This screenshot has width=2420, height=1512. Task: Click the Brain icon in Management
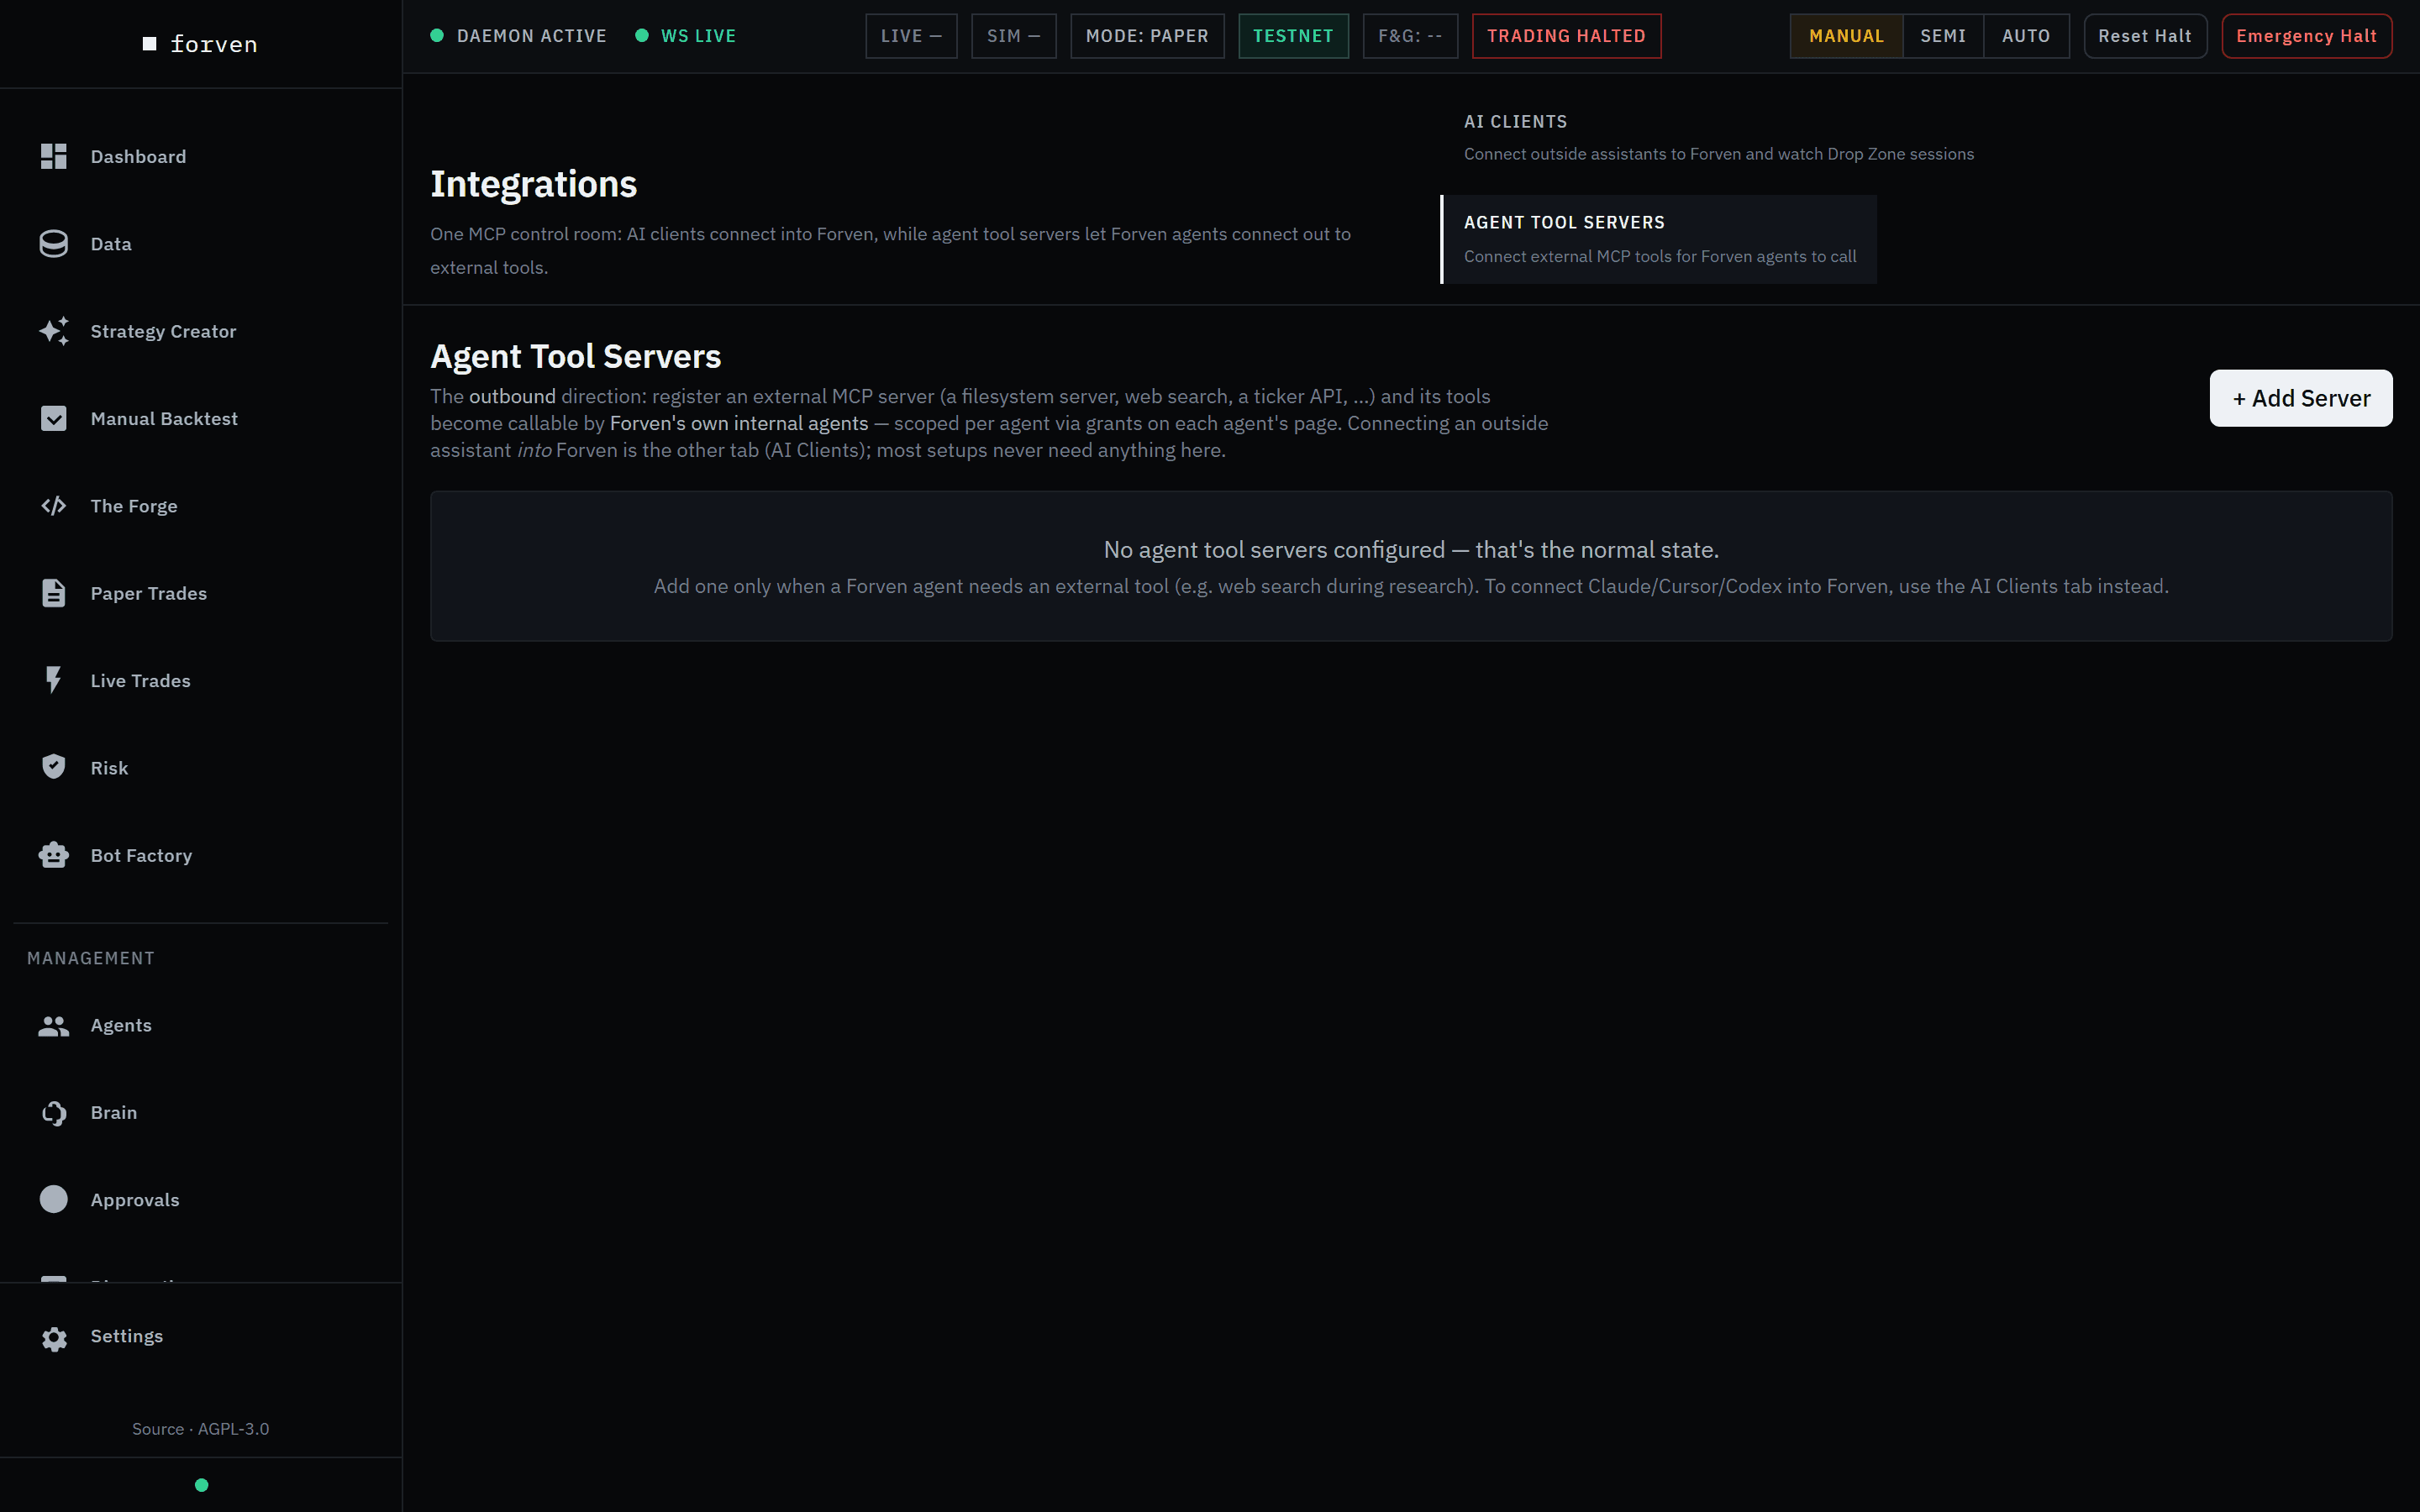coord(54,1113)
